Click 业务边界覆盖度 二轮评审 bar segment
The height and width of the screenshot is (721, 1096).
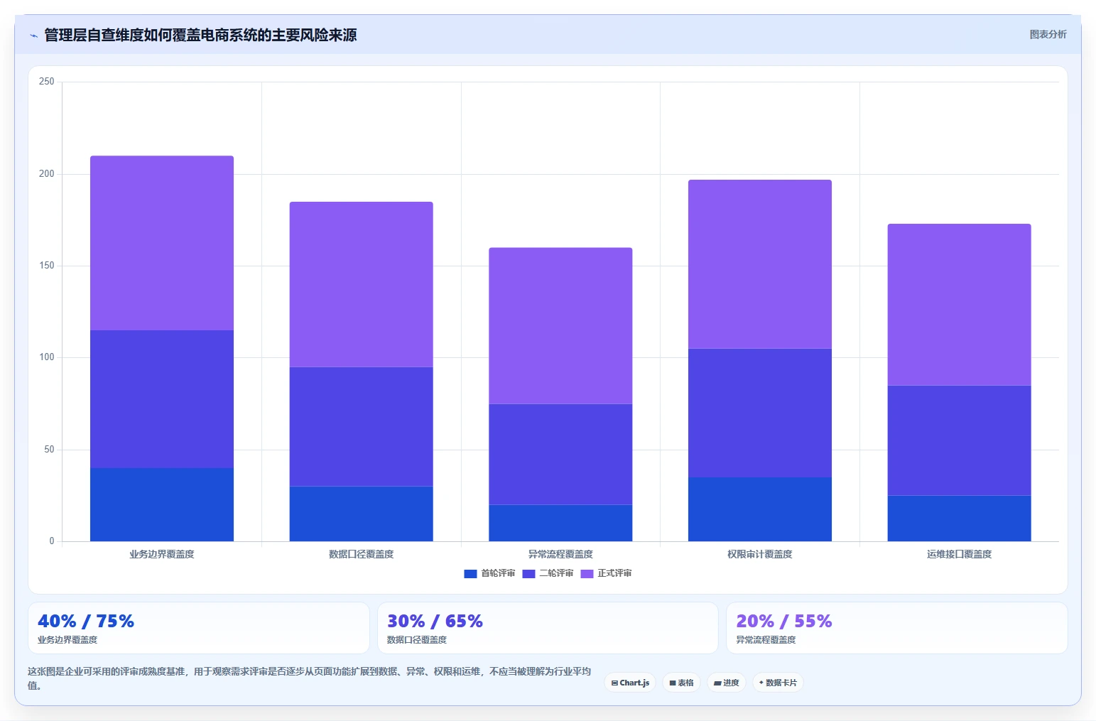click(162, 399)
